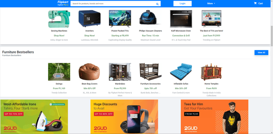Select the Inflatable Sofas thumbnail
Screen dimensions: 273x134
point(181,72)
